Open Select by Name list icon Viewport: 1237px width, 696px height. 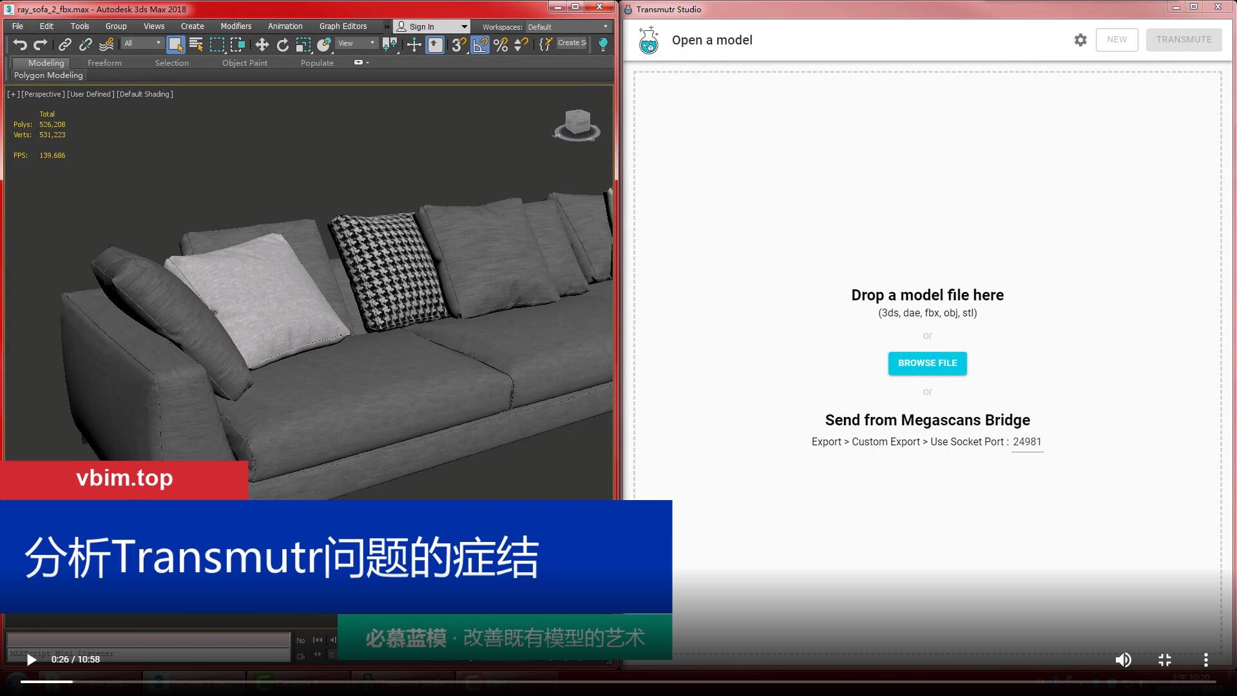196,44
